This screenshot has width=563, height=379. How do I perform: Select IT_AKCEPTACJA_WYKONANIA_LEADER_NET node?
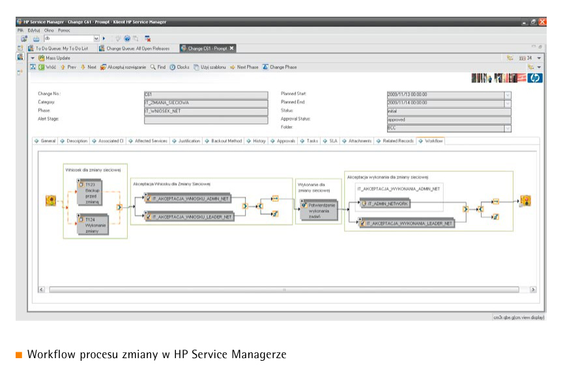point(407,223)
